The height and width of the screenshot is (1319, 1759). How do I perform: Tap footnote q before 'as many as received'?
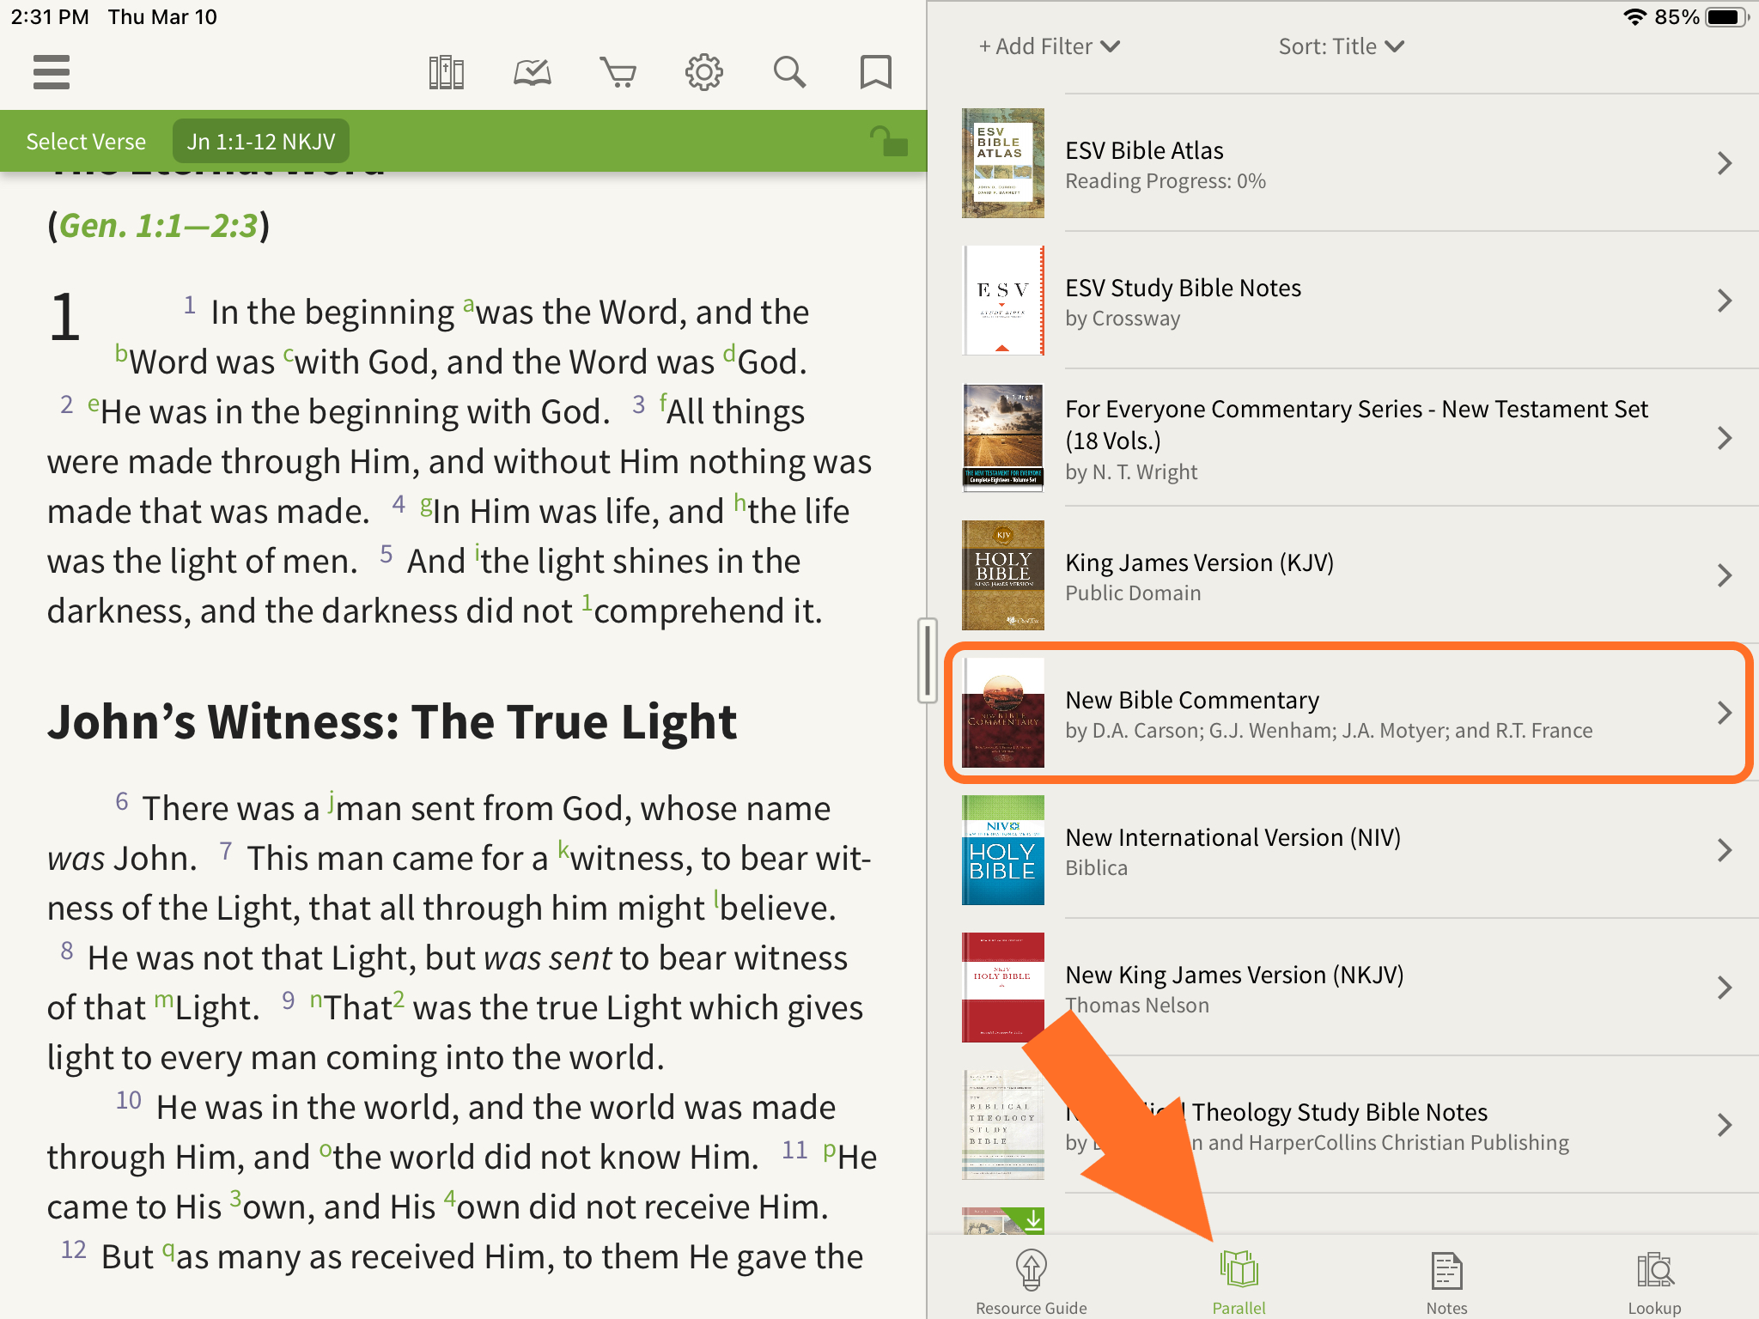(168, 1250)
